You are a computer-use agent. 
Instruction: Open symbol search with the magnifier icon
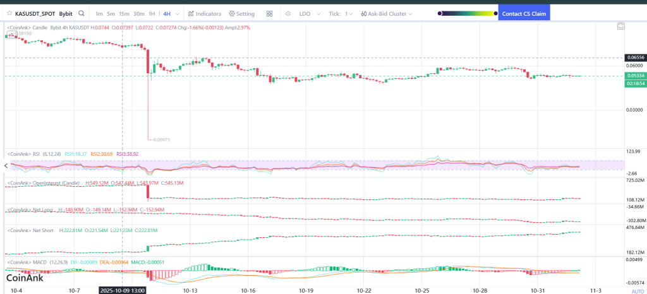[82, 13]
